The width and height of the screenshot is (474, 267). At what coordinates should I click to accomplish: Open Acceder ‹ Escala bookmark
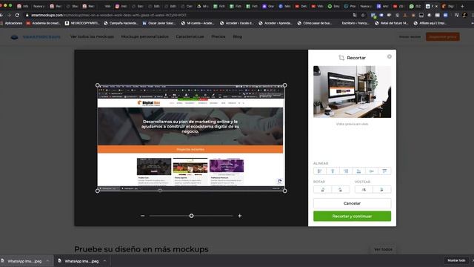(237, 23)
